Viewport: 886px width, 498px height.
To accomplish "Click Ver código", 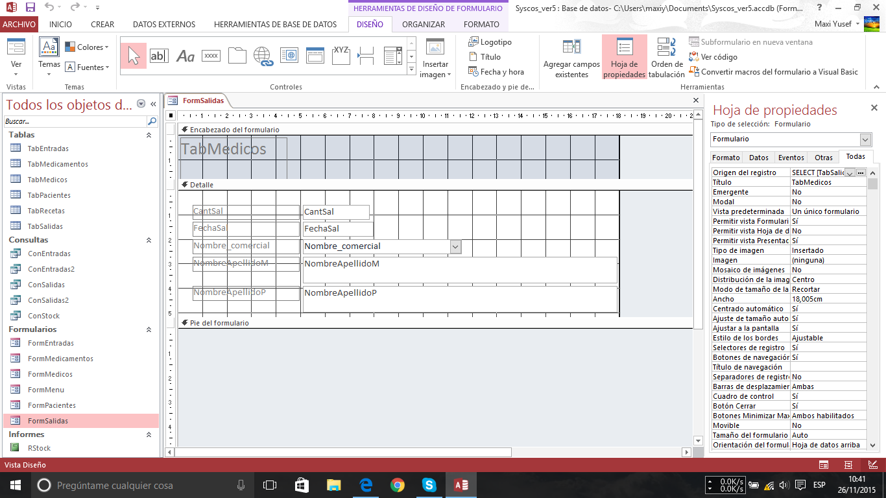I will click(x=713, y=57).
